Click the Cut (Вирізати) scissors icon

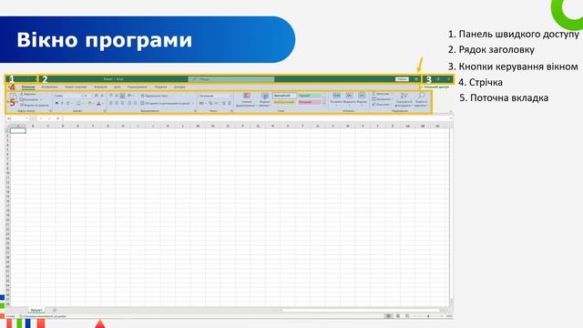(22, 95)
